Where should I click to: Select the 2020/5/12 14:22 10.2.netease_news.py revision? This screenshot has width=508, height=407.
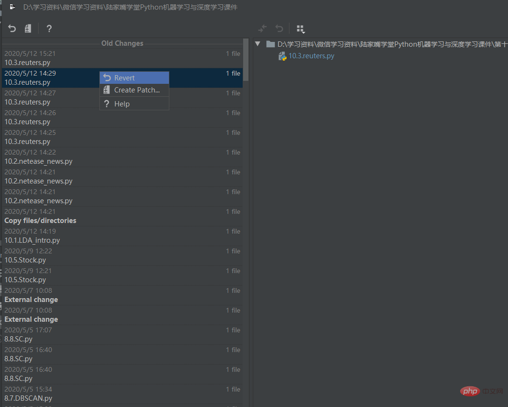click(122, 157)
